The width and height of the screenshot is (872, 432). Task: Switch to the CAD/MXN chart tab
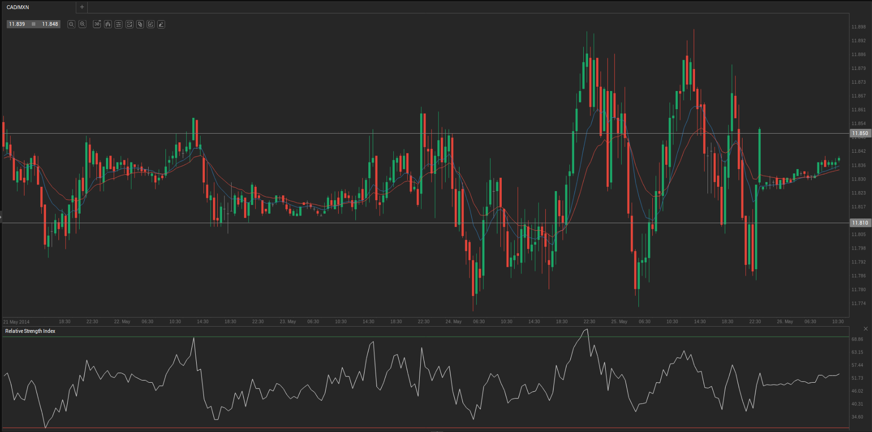[x=18, y=7]
